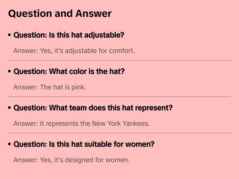Click the divider line below the Yankees answer
Screen dimensions: 239x179
pos(119,133)
